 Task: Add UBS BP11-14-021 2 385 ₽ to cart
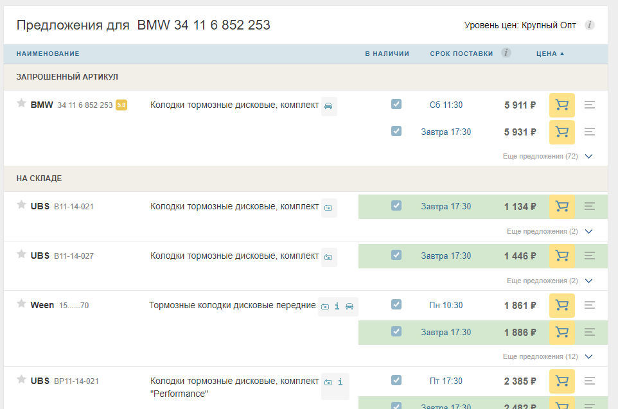tap(561, 381)
